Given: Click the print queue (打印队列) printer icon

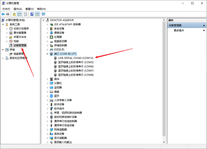Looking at the screenshot, I should [51, 50].
